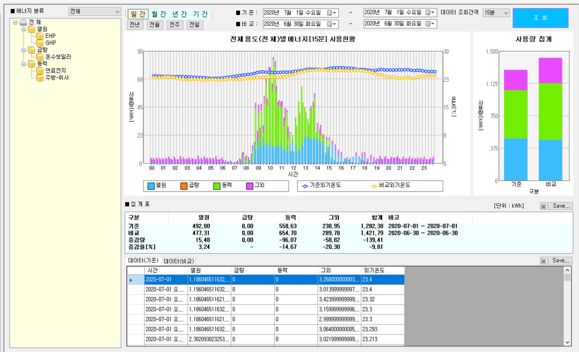Click the 주방-취사 folder icon
The width and height of the screenshot is (579, 352).
(40, 78)
